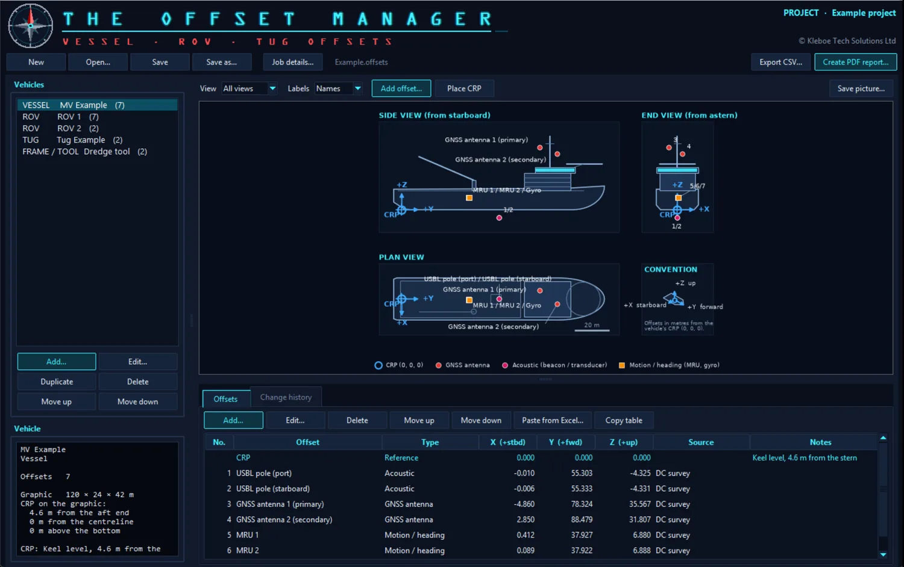The height and width of the screenshot is (567, 904).
Task: Click the Offset column header
Action: point(307,442)
